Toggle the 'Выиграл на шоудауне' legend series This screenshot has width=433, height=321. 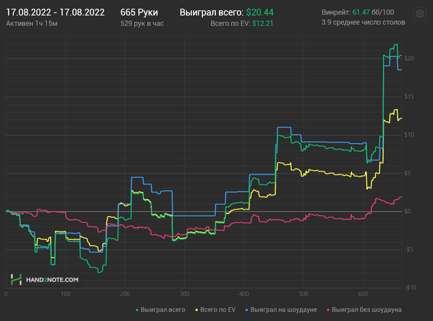tap(281, 310)
